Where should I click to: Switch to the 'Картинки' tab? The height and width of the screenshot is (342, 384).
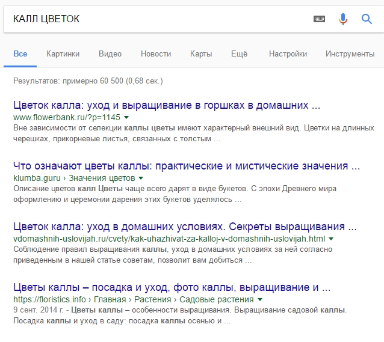tap(63, 54)
